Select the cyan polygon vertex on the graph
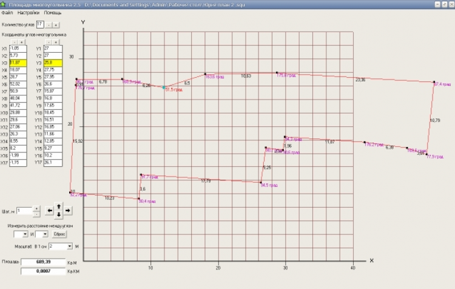The image size is (455, 289). coord(164,87)
